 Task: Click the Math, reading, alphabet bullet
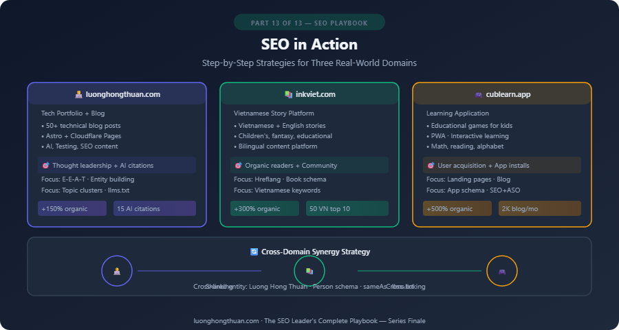coord(465,146)
